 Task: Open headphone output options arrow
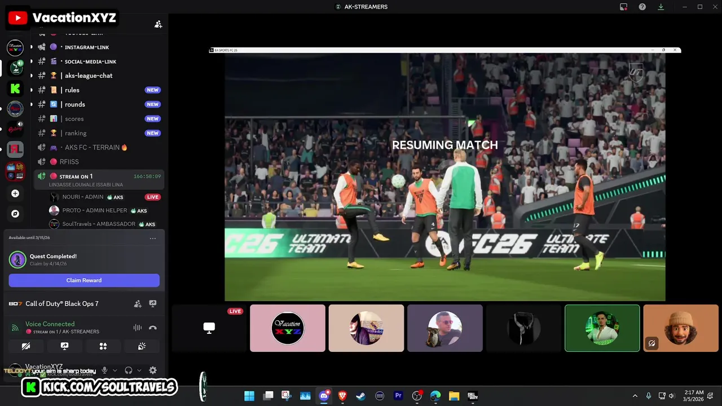pyautogui.click(x=139, y=370)
